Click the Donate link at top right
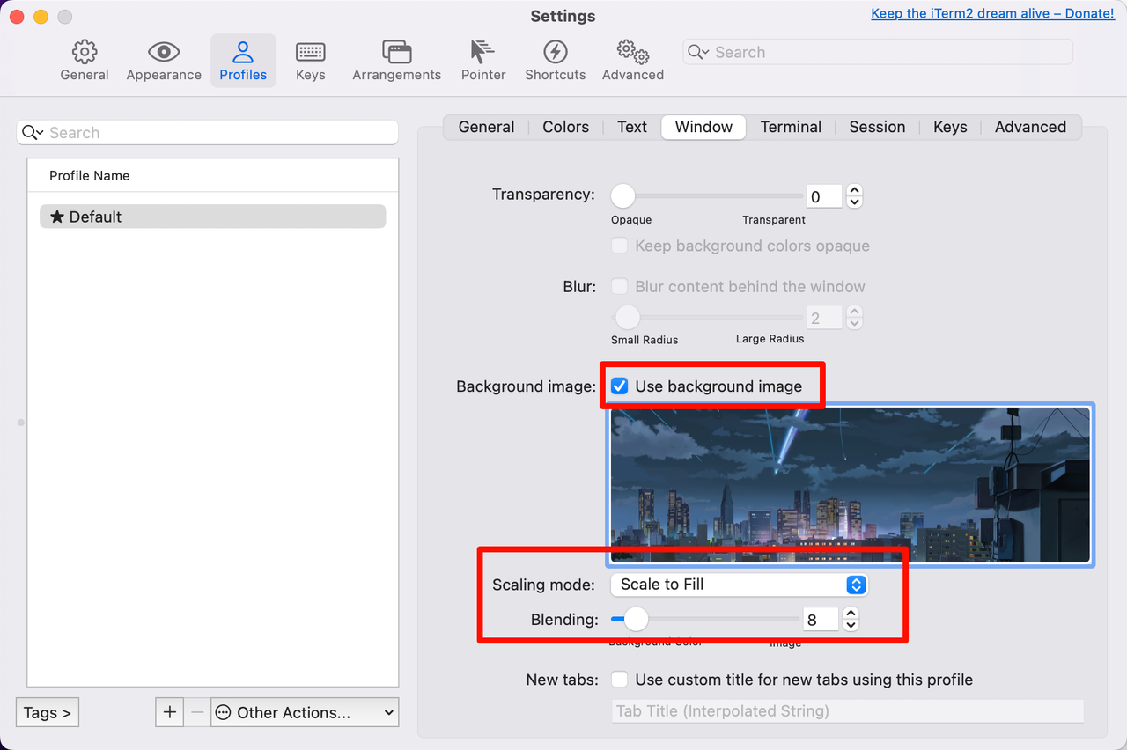 (992, 13)
